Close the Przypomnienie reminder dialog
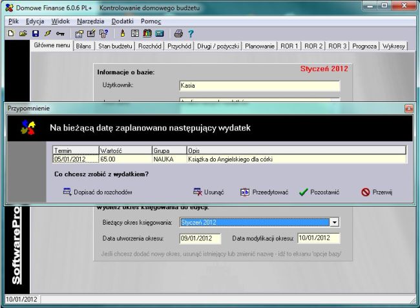The width and height of the screenshot is (420, 308). 409,108
